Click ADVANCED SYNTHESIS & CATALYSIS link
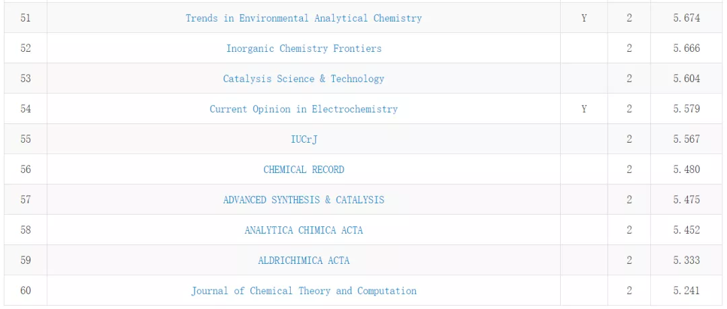Image resolution: width=727 pixels, height=309 pixels. pos(304,200)
